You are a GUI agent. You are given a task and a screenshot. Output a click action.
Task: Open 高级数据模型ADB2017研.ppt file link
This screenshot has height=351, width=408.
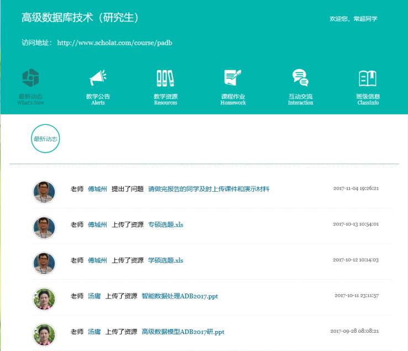pyautogui.click(x=183, y=332)
